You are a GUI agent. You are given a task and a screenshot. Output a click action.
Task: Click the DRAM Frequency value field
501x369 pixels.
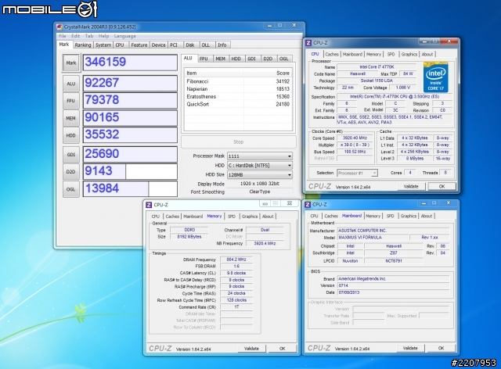[x=236, y=260]
